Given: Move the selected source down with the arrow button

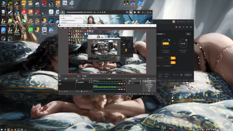Looking at the screenshot, I should point(87,91).
